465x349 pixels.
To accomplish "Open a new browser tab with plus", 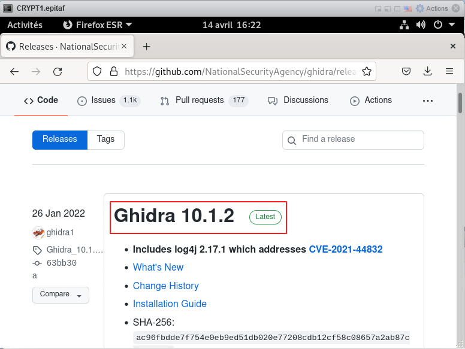I will coord(146,46).
